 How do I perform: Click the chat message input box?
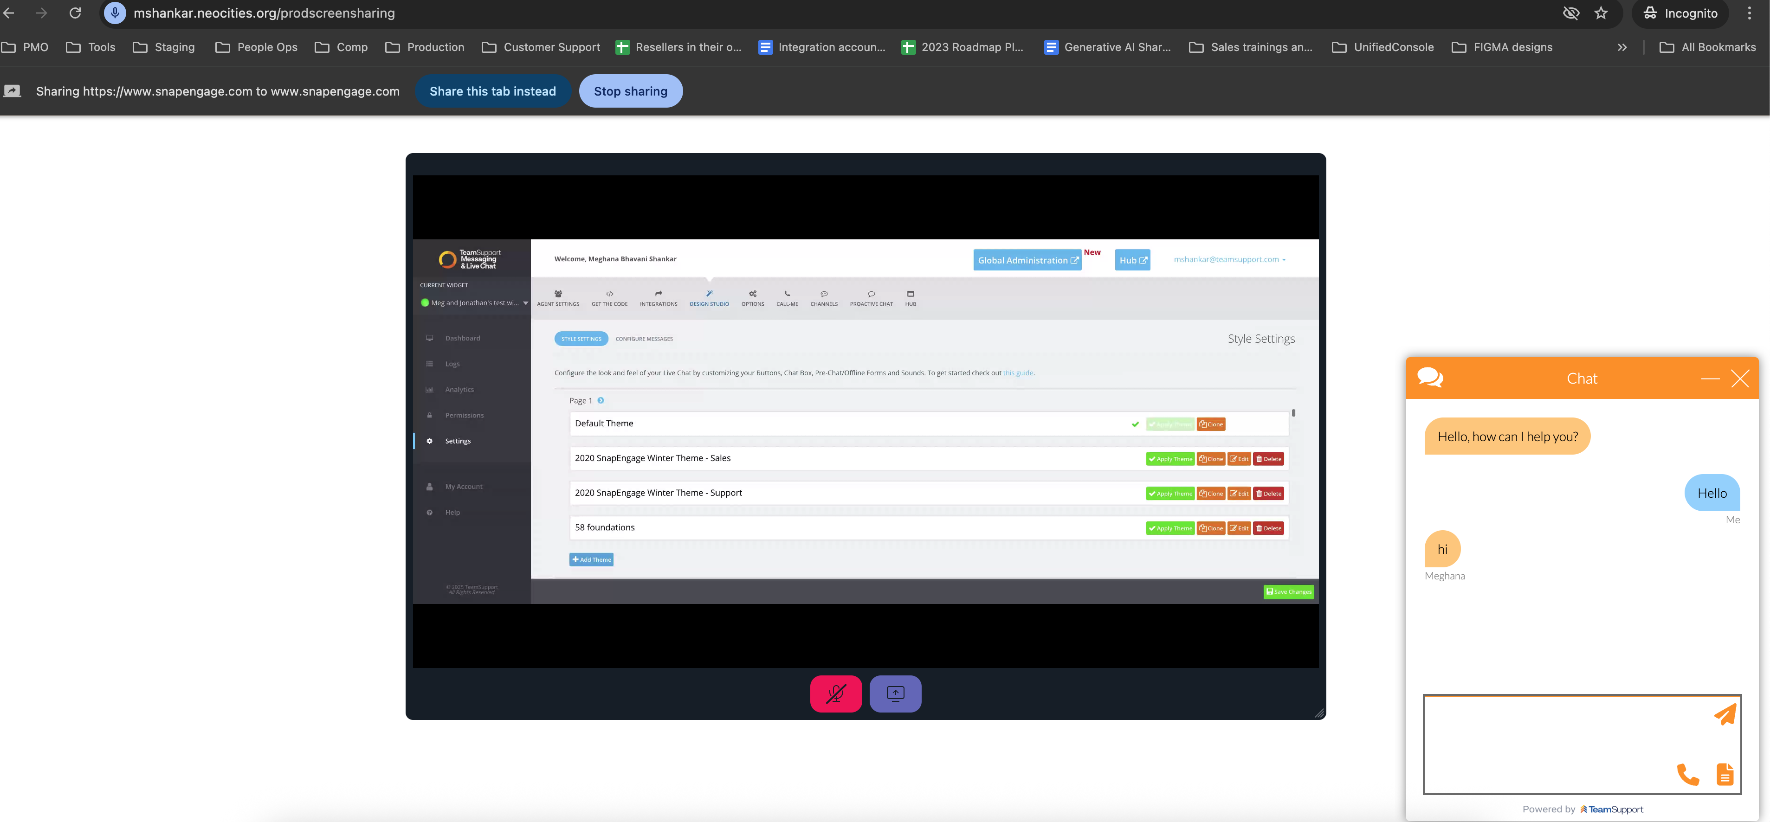coord(1553,742)
